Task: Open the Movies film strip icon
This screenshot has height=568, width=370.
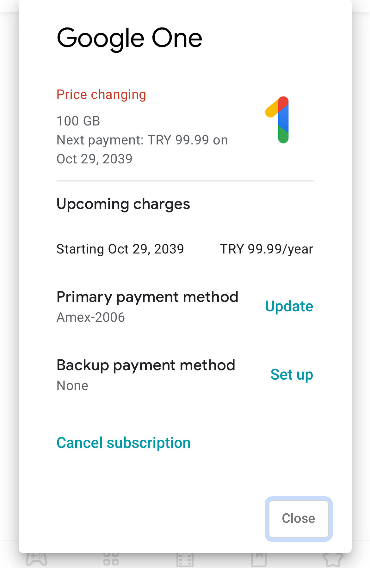Action: pyautogui.click(x=185, y=560)
